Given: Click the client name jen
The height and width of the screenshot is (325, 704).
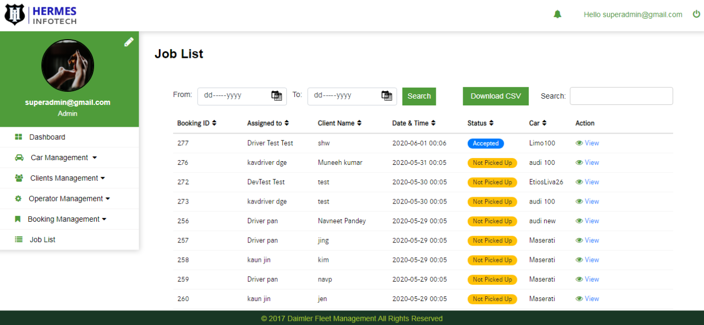Looking at the screenshot, I should click(x=323, y=299).
